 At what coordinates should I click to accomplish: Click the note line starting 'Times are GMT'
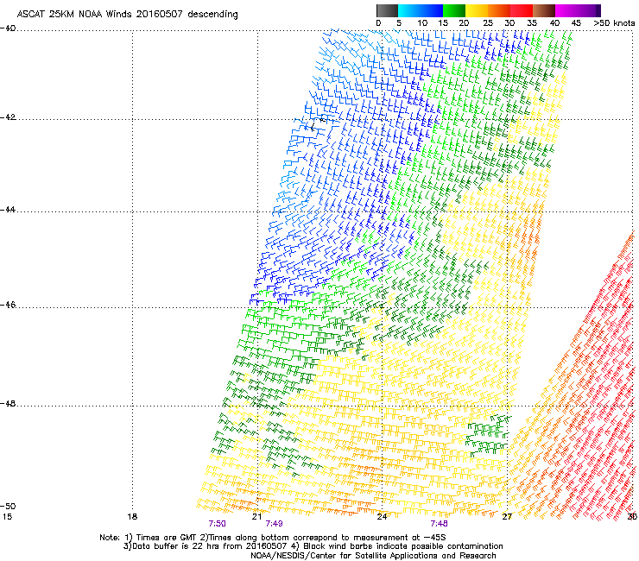tap(273, 538)
